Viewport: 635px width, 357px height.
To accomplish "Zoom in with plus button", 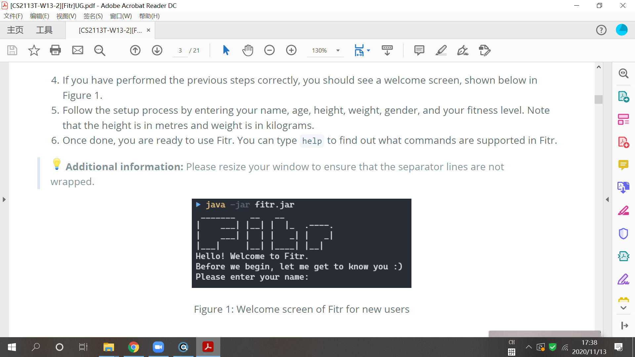I will [291, 50].
